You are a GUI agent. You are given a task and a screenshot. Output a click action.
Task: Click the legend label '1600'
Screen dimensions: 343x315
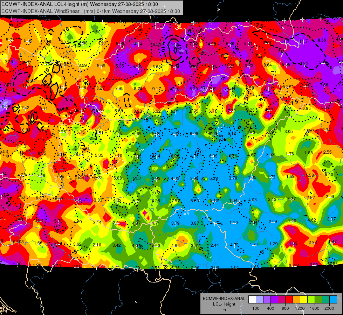click(x=314, y=308)
